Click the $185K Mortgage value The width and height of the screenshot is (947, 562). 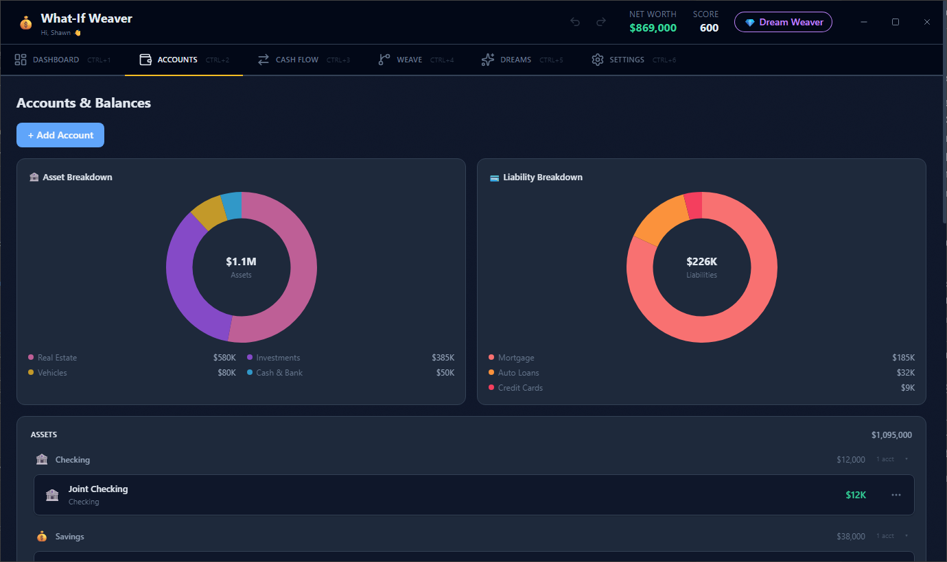click(904, 357)
